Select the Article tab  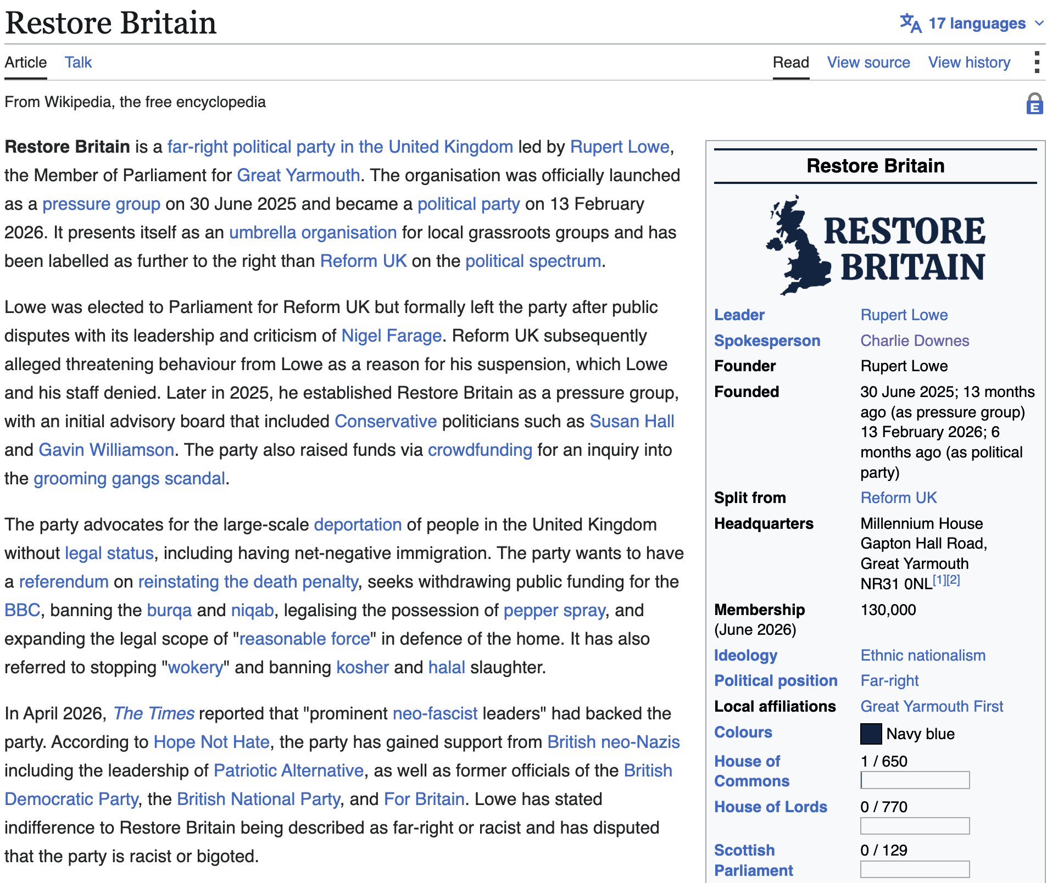click(26, 63)
